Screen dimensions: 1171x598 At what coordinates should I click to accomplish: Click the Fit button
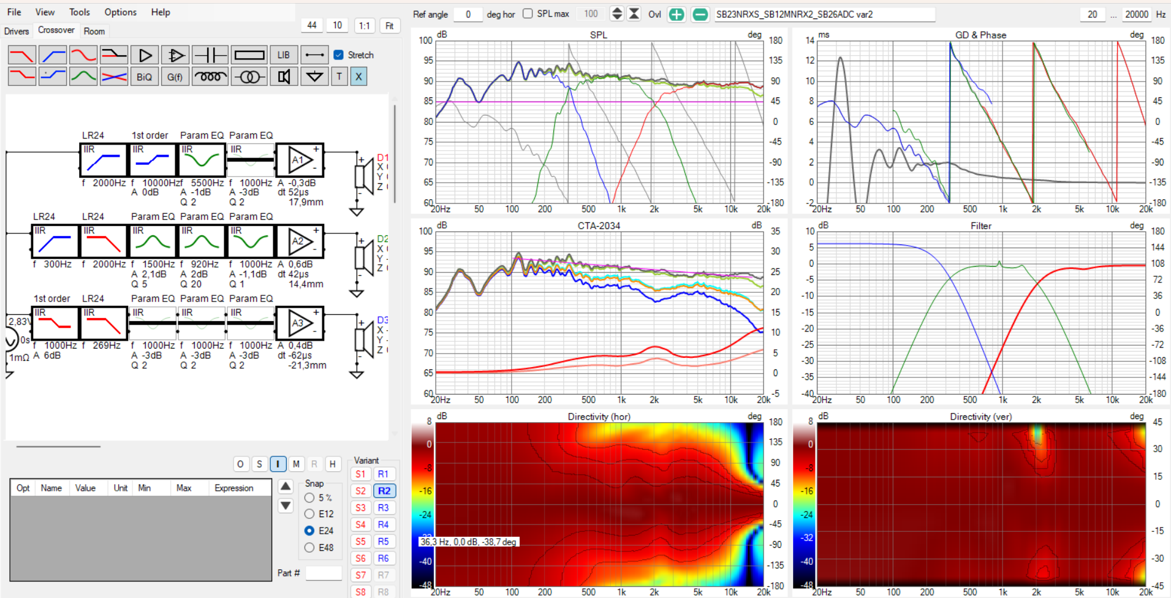pyautogui.click(x=390, y=25)
